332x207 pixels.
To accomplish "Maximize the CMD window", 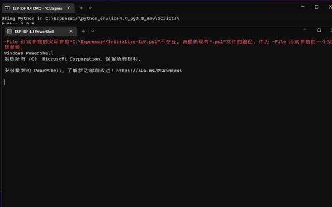I will tap(317, 7).
